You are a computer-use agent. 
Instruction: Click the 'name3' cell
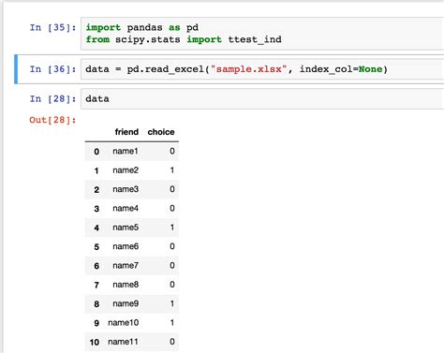point(126,189)
